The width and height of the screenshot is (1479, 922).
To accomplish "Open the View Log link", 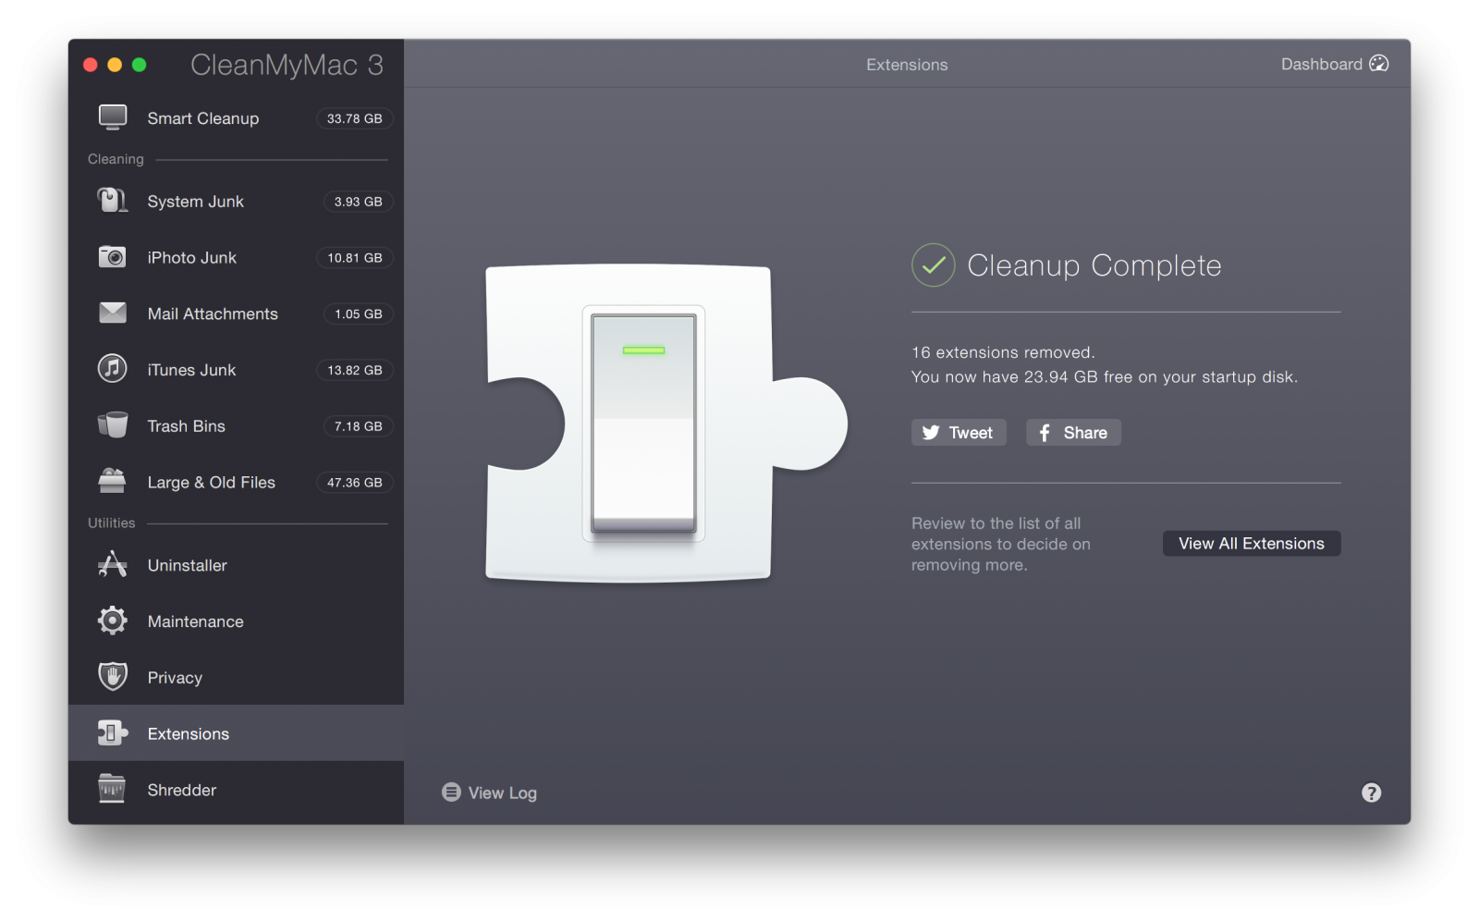I will (489, 793).
